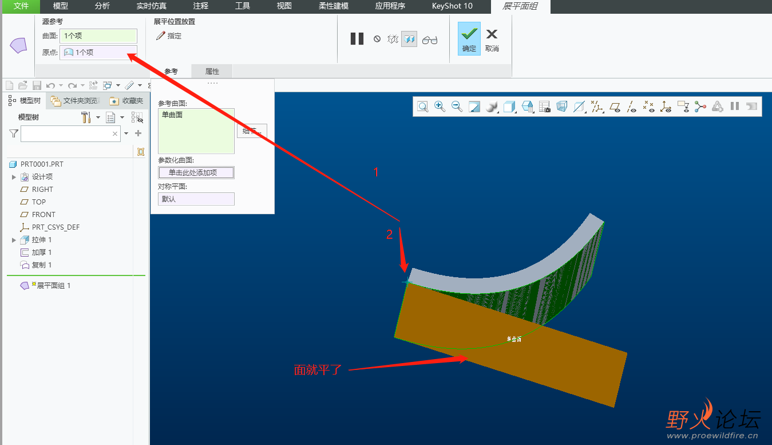Confirm with the 确定 checkmark button
The height and width of the screenshot is (445, 772).
[469, 39]
